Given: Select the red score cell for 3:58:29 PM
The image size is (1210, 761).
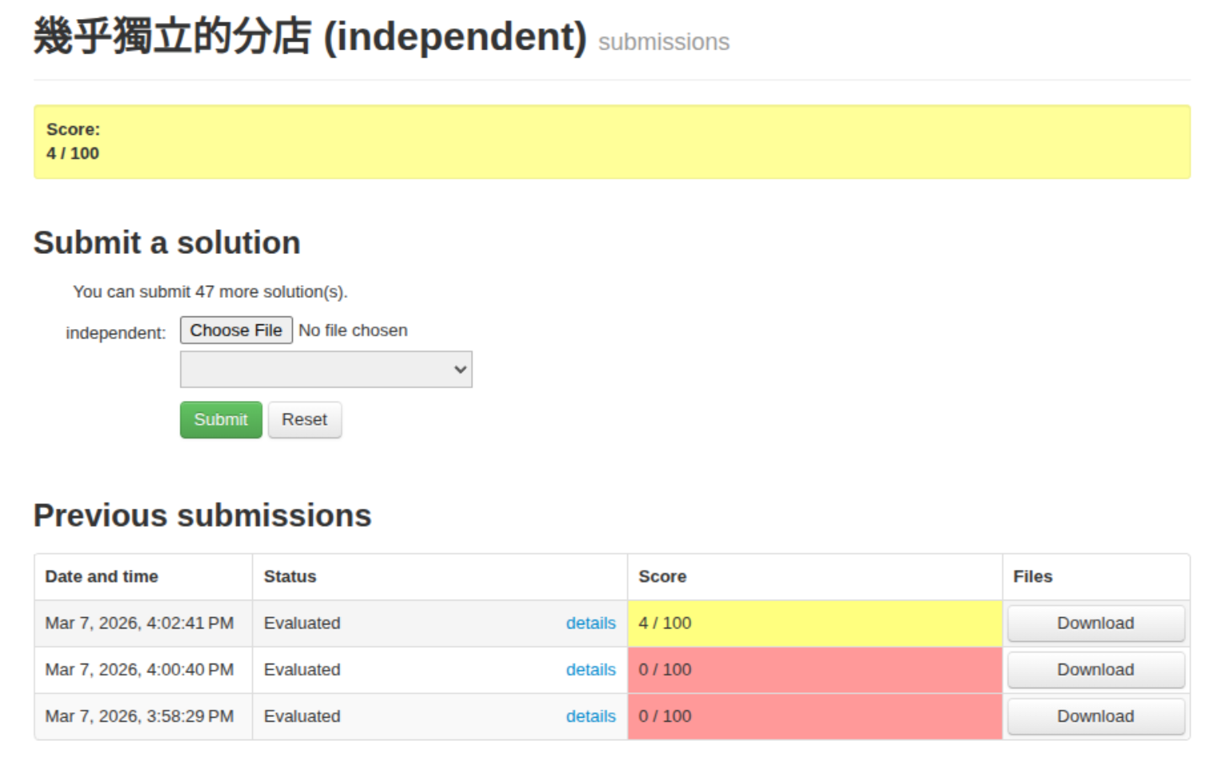Looking at the screenshot, I should 814,717.
